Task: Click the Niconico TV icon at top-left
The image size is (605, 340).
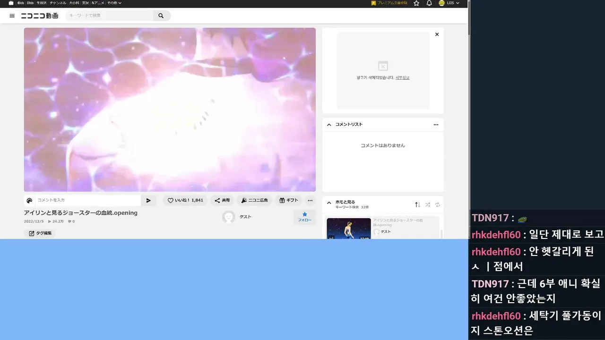Action: coord(11,3)
